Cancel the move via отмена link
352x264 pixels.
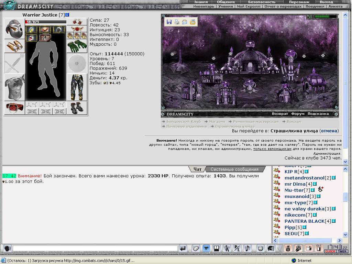(329, 131)
